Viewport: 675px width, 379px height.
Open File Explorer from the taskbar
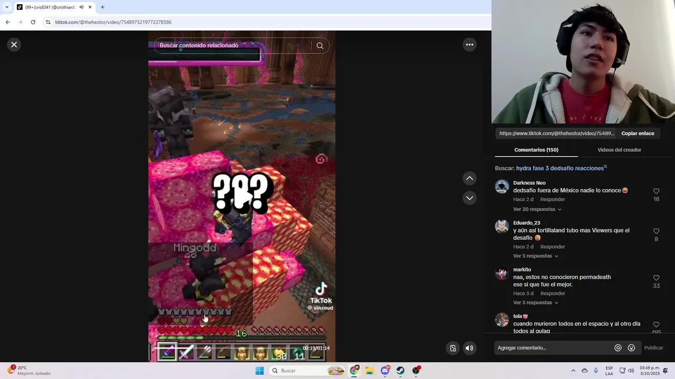(x=370, y=371)
